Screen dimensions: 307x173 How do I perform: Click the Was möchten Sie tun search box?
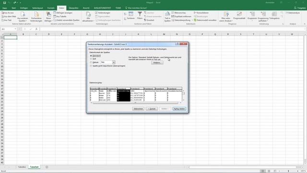pyautogui.click(x=136, y=8)
